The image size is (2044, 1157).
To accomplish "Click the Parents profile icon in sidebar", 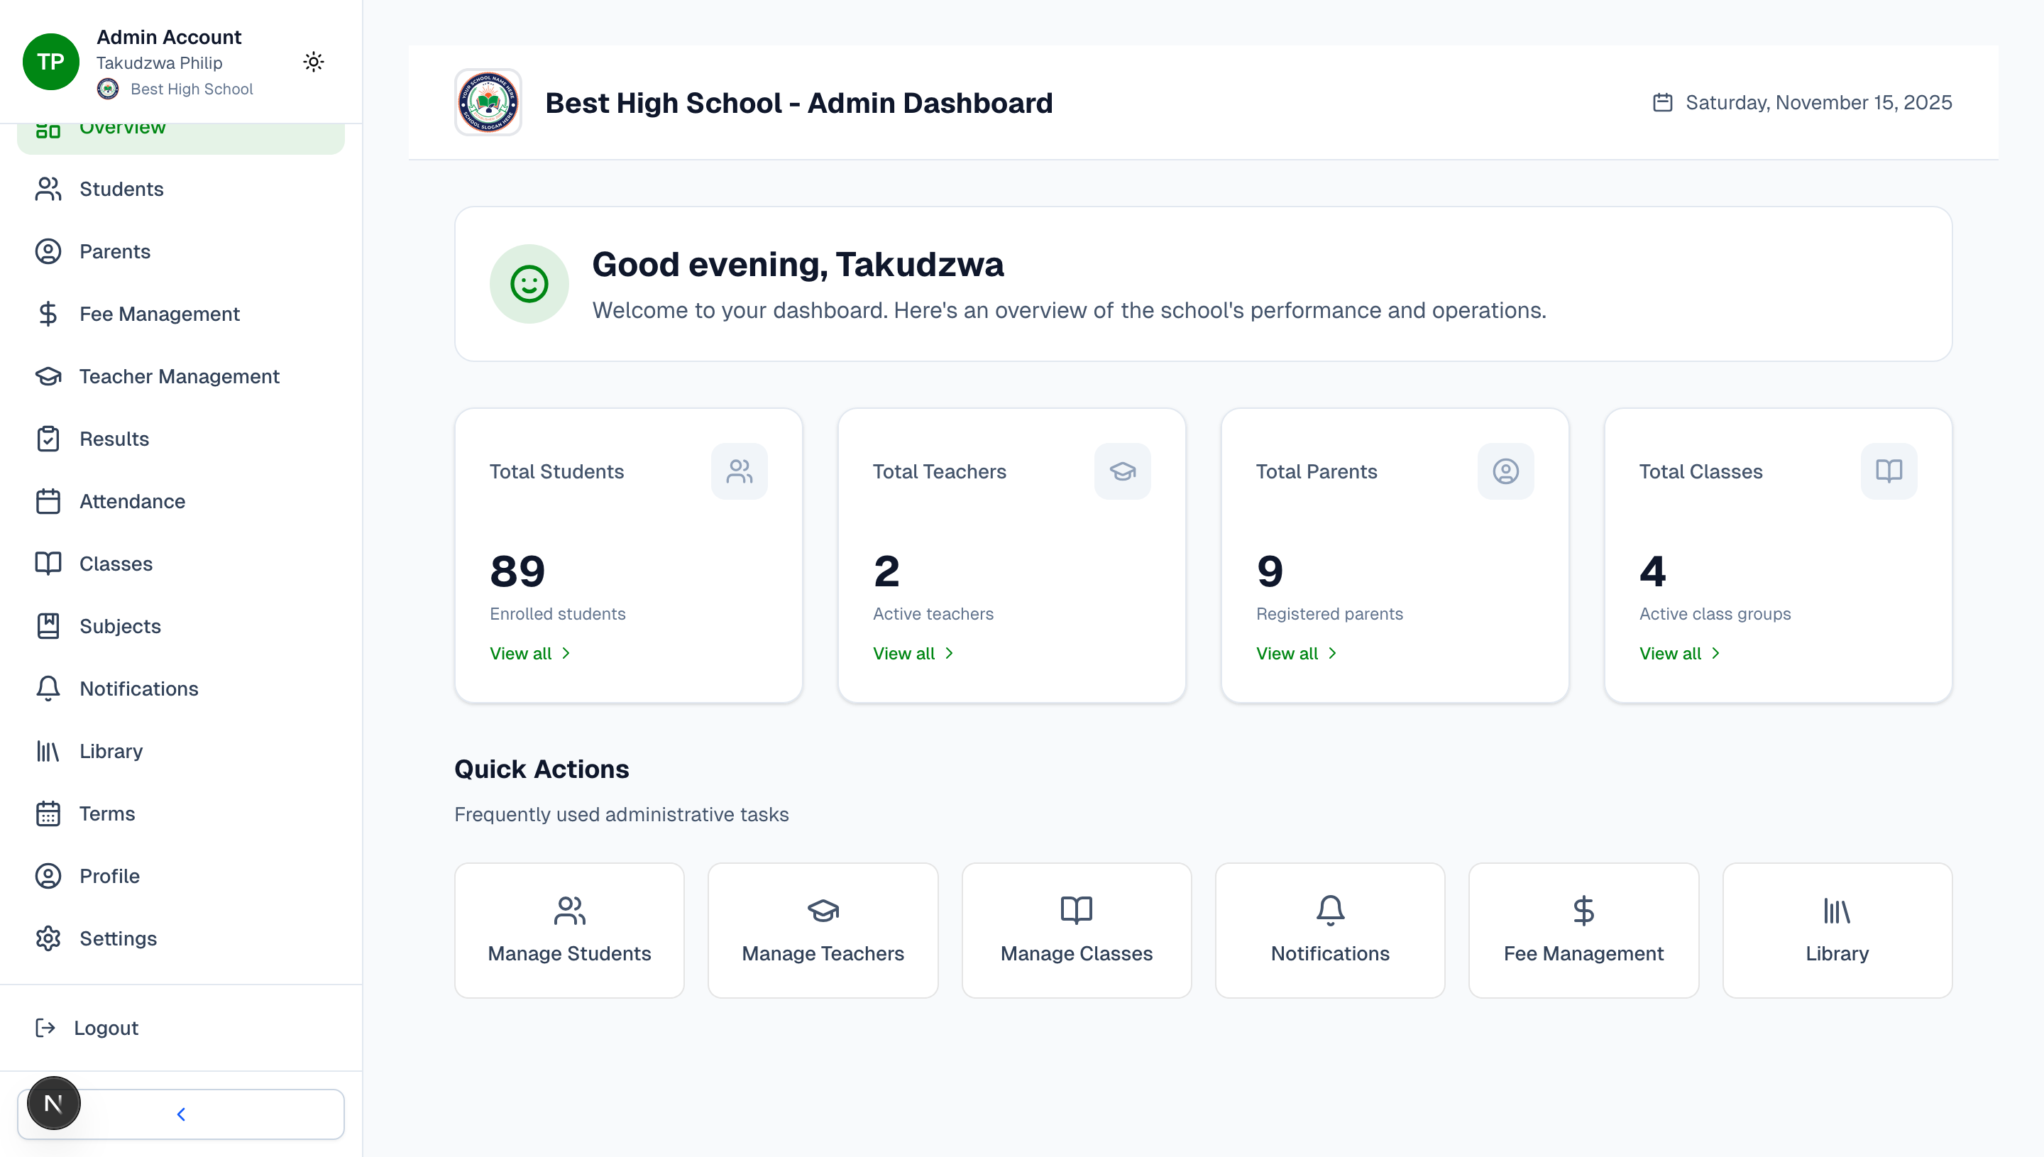I will [48, 251].
